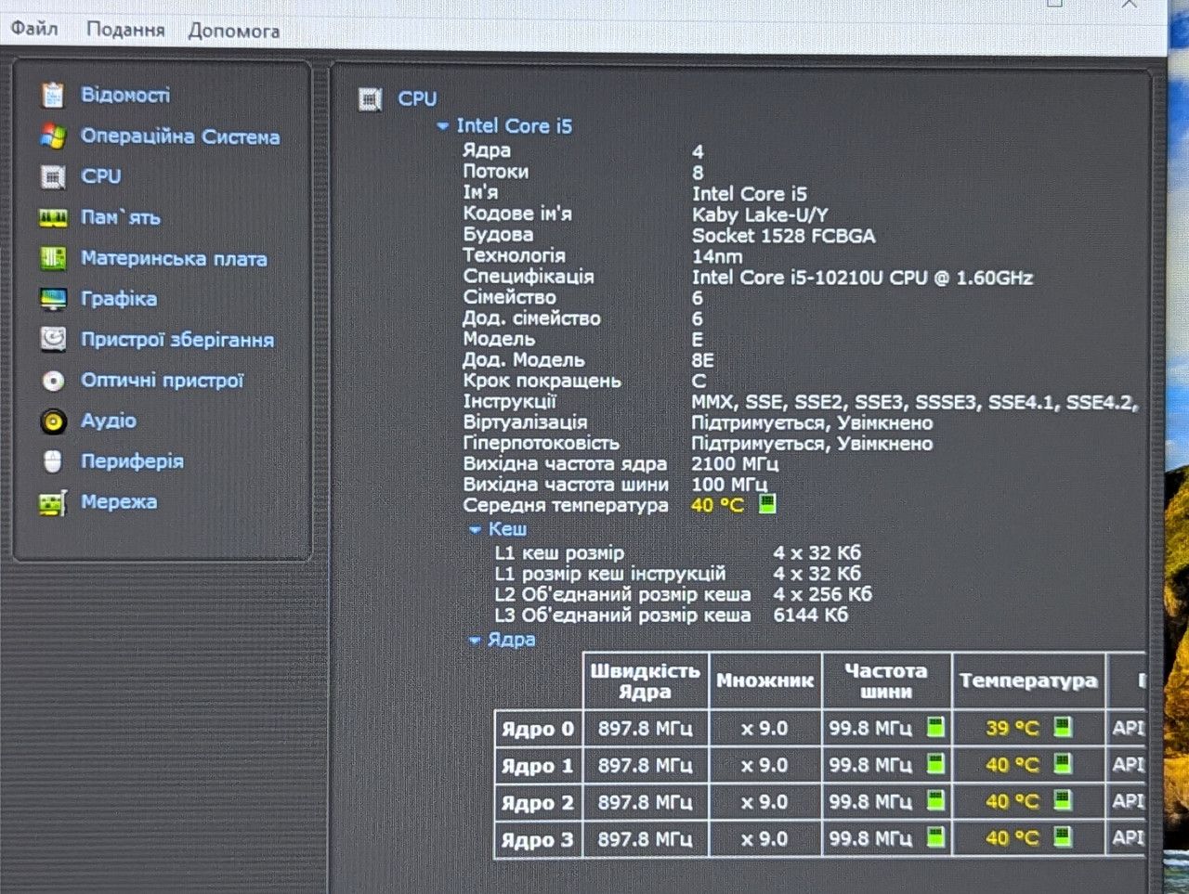Click the Температура column header

pos(1027,680)
